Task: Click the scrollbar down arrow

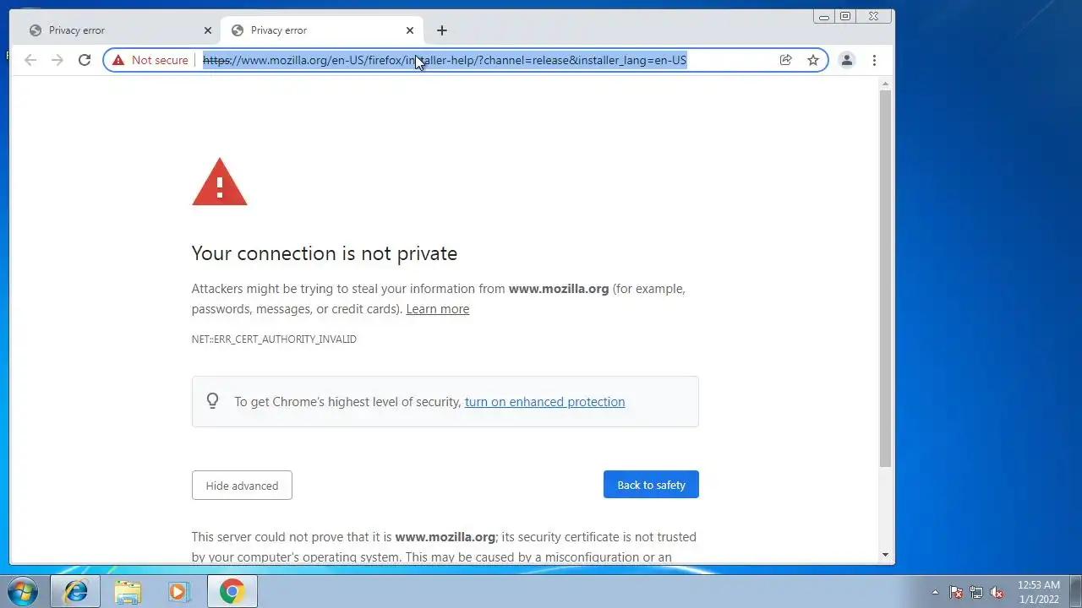Action: (885, 555)
